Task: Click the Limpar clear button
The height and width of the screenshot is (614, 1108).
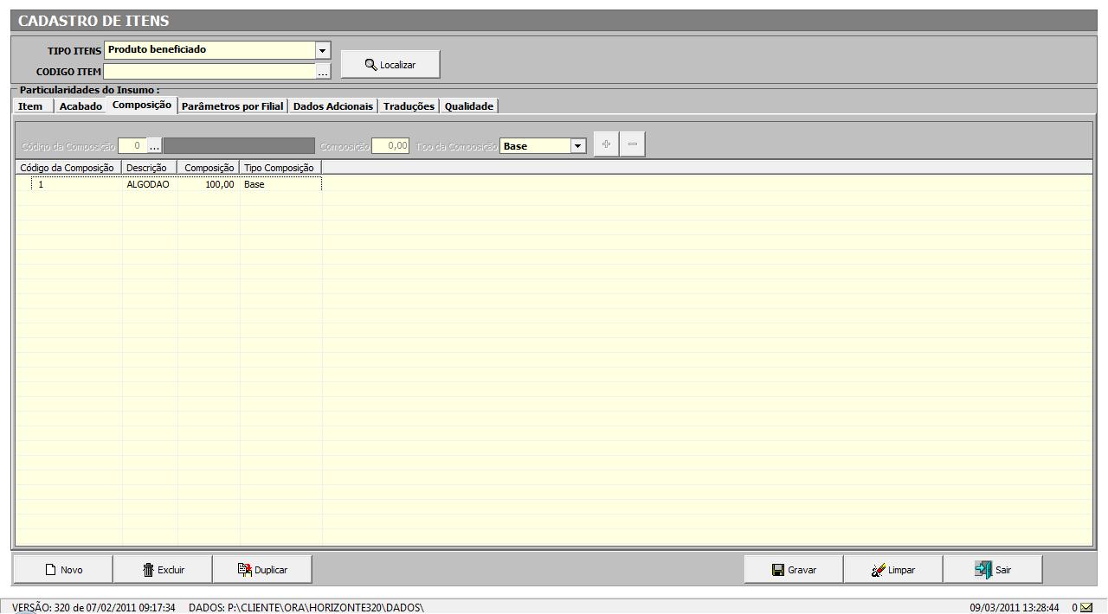Action: pyautogui.click(x=893, y=570)
